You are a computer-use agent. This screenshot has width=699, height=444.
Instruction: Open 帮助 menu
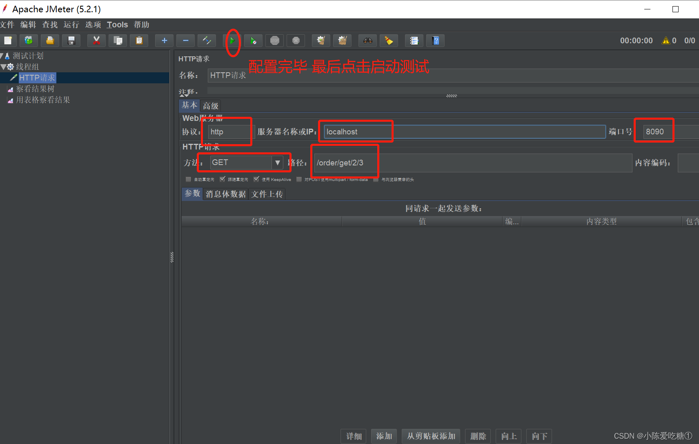pyautogui.click(x=141, y=25)
